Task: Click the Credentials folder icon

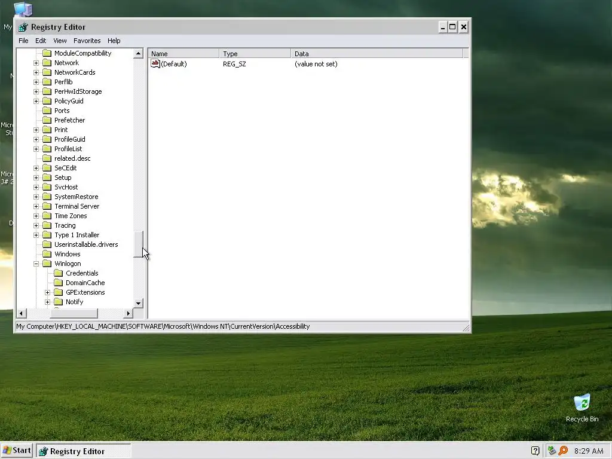Action: click(x=58, y=273)
